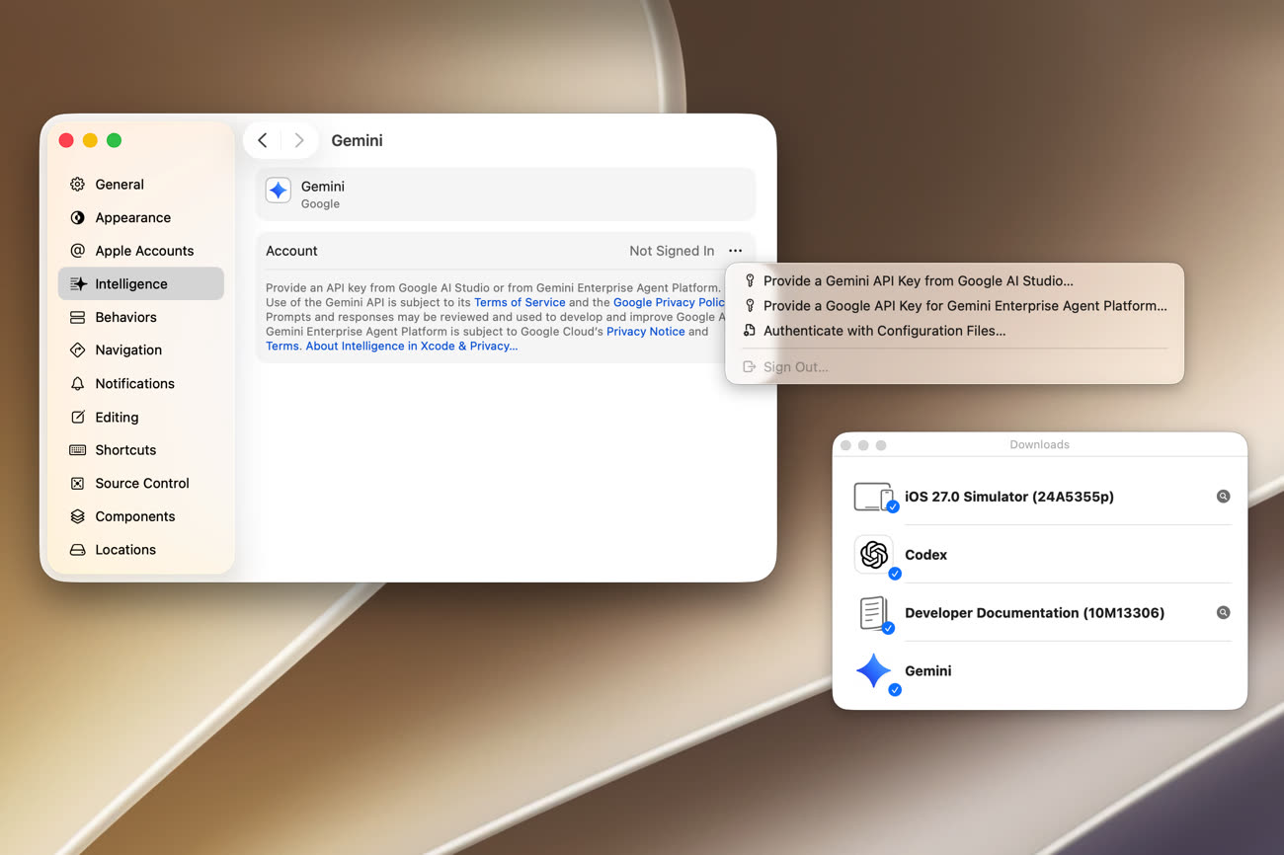Click the Google subtitle under Gemini
This screenshot has height=855, width=1284.
320,204
